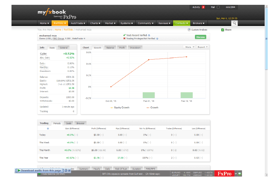
Task: Switch to the Stats tab
Action: coord(52,48)
